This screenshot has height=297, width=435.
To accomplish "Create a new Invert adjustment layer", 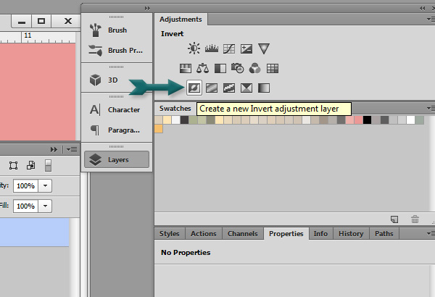I will tap(194, 88).
